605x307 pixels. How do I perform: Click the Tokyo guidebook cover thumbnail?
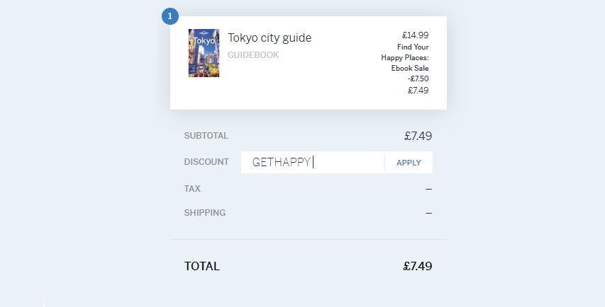pos(204,53)
